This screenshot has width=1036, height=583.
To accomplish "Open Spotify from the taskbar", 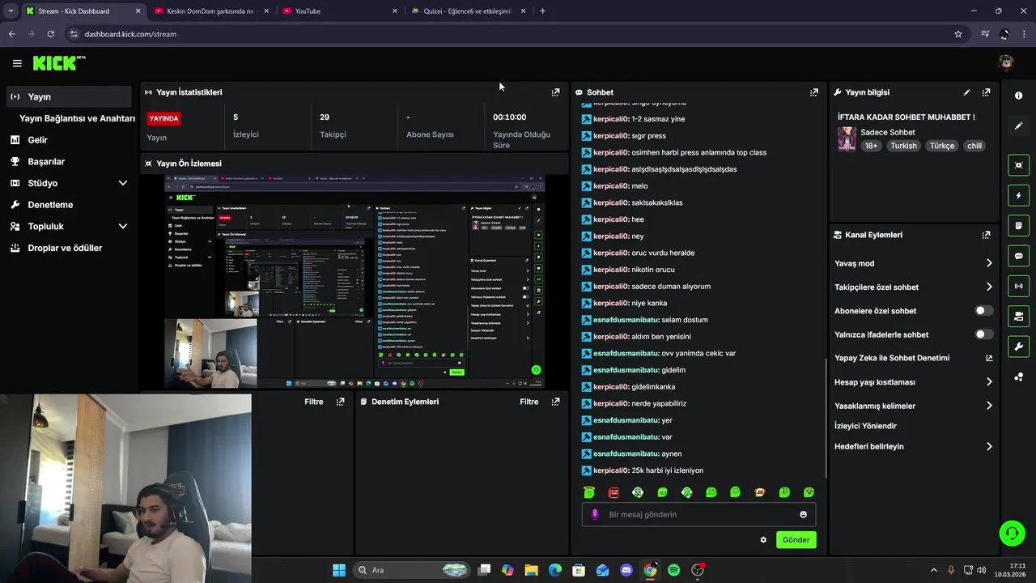I will (x=674, y=570).
